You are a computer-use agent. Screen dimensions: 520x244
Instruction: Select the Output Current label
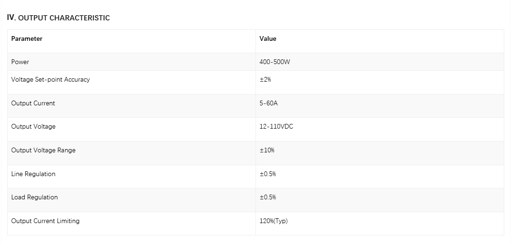click(x=33, y=103)
